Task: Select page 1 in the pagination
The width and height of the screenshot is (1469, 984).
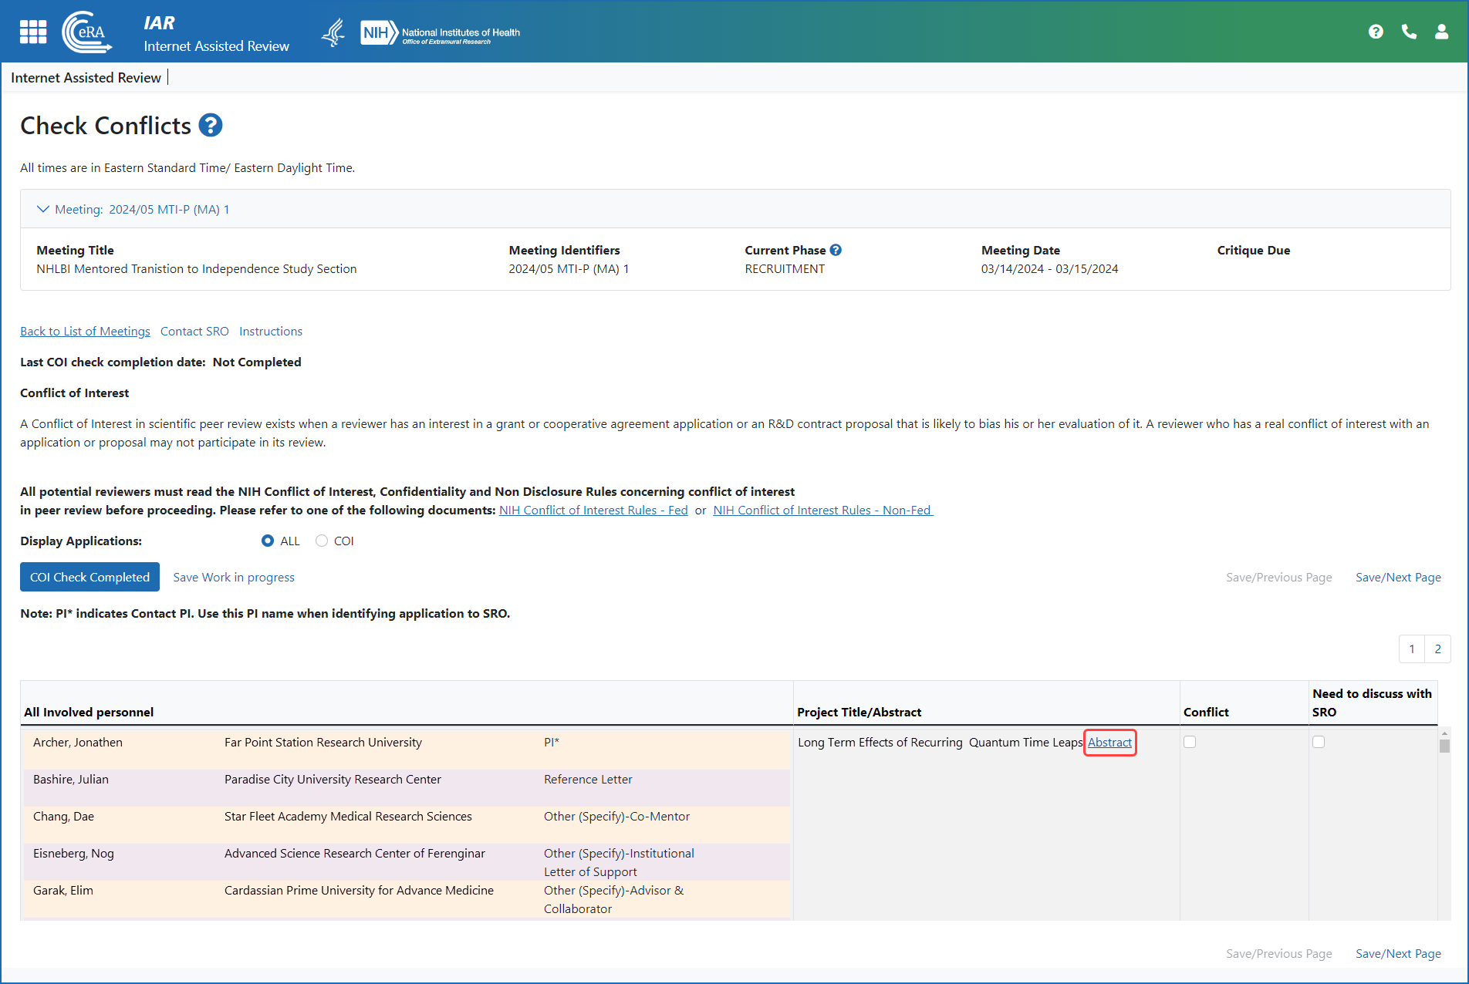Action: [1412, 649]
